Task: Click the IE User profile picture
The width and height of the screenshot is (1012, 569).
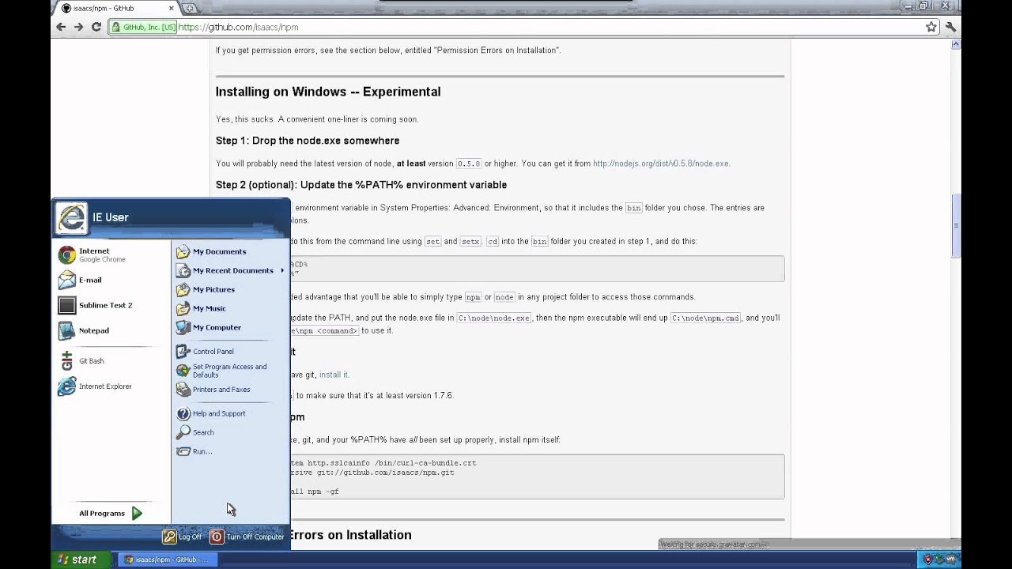Action: click(71, 217)
